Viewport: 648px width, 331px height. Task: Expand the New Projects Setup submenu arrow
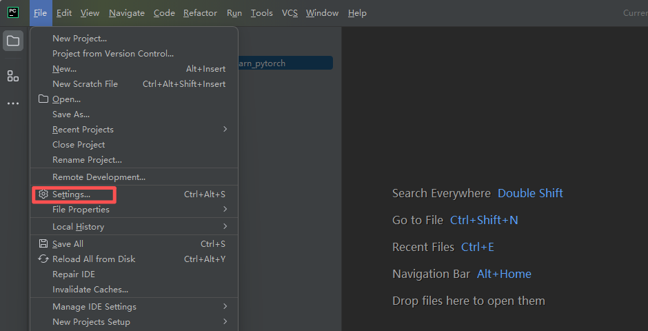[225, 321]
